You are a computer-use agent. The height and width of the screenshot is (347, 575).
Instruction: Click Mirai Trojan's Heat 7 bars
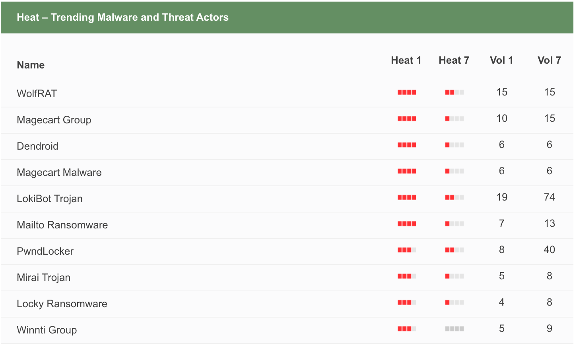[x=454, y=276]
